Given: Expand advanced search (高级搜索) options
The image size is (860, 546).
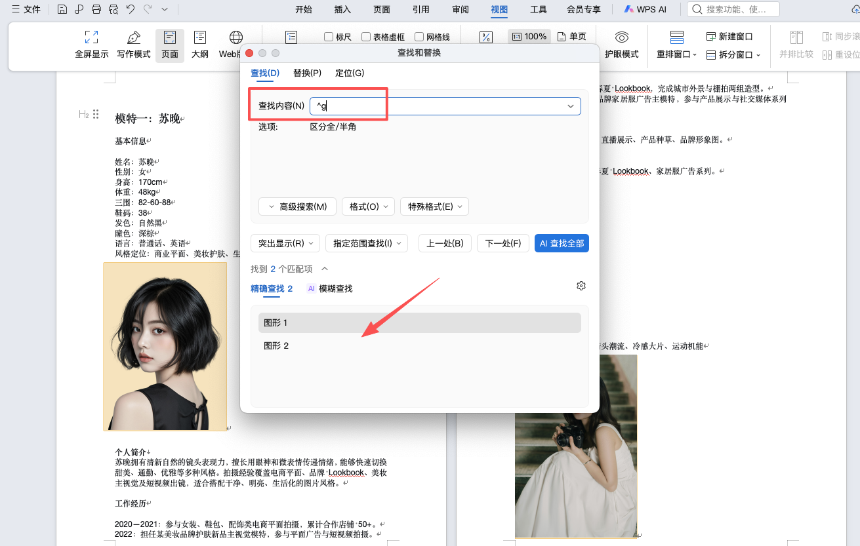Looking at the screenshot, I should click(x=297, y=206).
